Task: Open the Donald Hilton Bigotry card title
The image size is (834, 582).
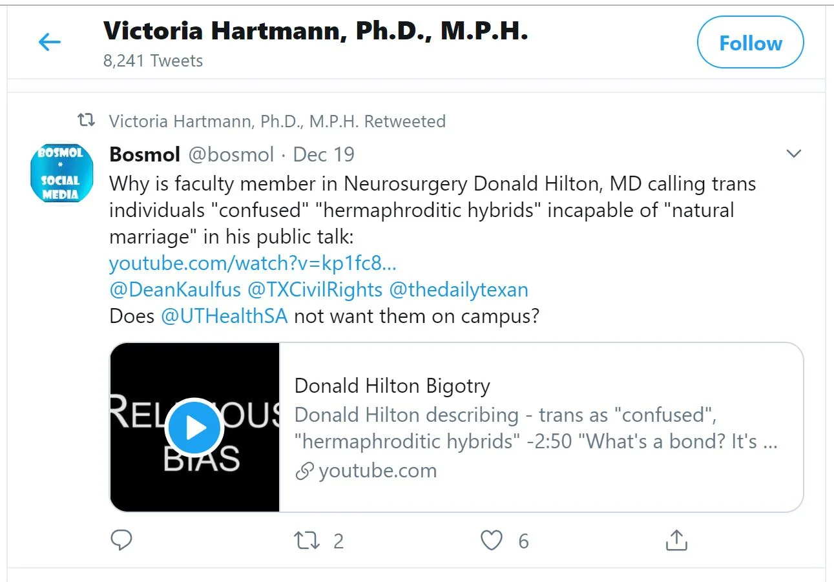Action: click(x=392, y=386)
